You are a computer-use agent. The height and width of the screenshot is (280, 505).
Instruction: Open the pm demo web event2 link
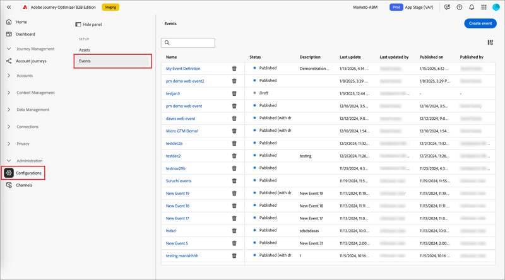tap(185, 81)
